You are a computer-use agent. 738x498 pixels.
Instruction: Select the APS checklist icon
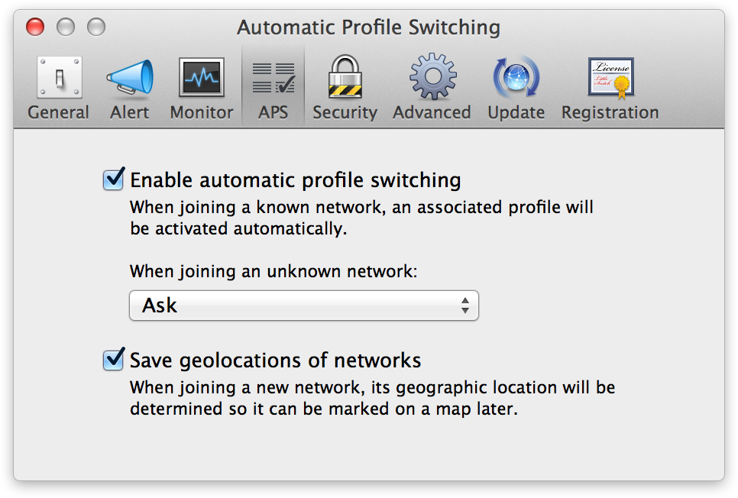[273, 78]
